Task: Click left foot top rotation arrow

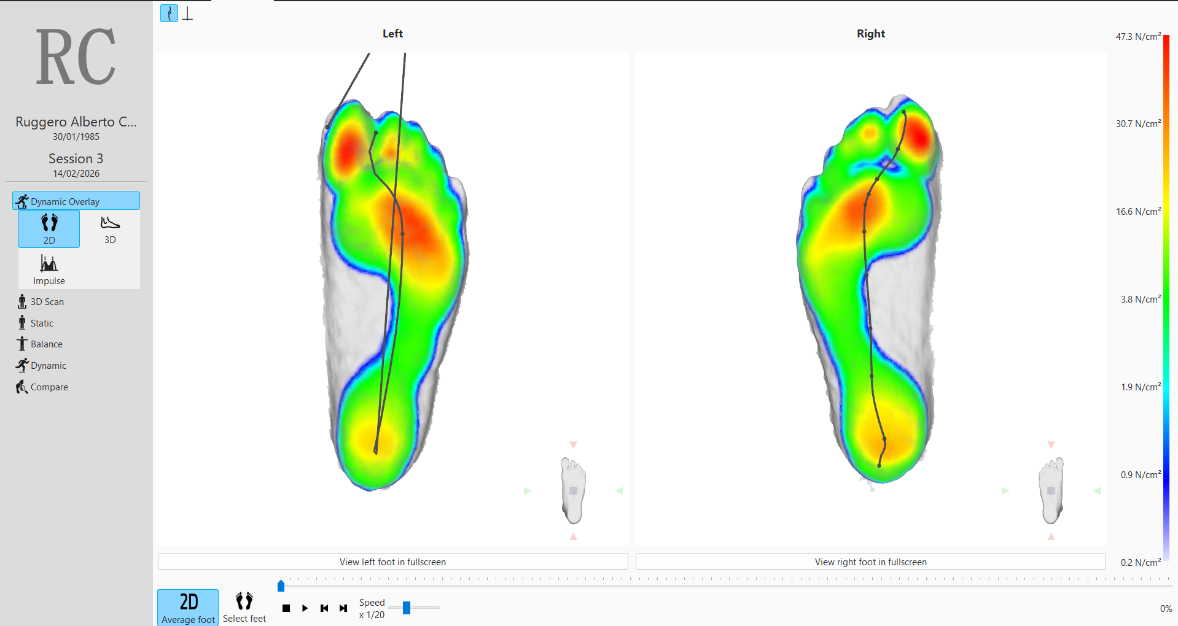Action: (573, 444)
